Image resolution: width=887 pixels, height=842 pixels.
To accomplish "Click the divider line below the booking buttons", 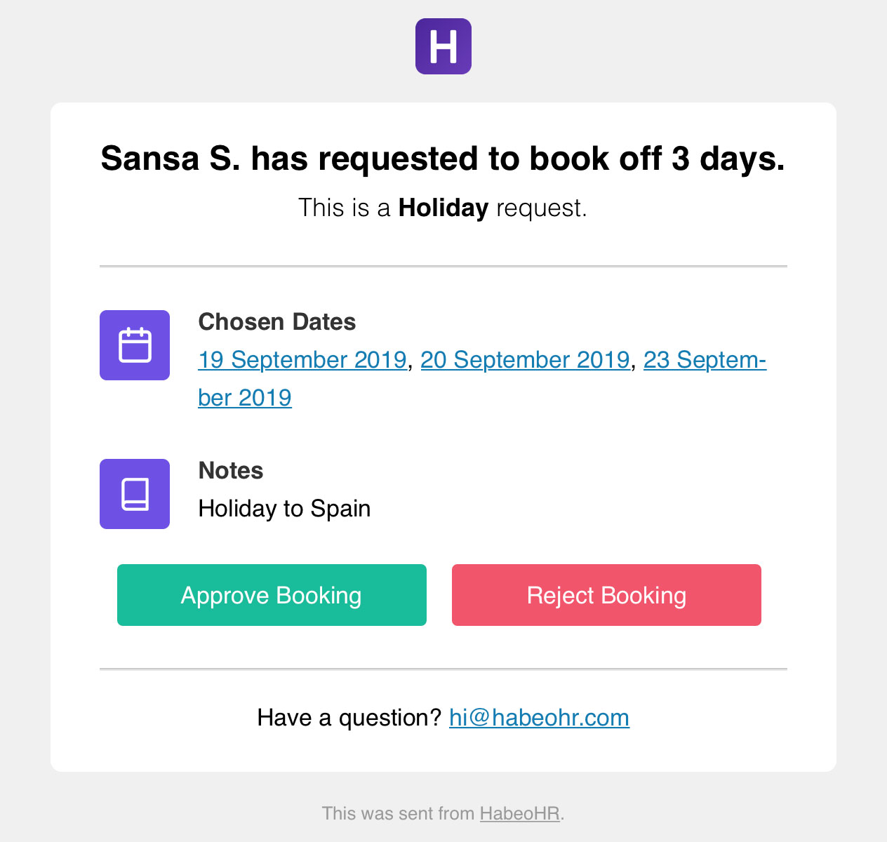I will click(x=443, y=669).
